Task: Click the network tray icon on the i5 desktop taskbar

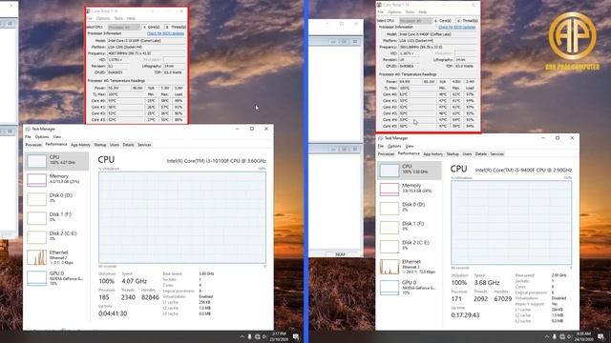Action: click(562, 336)
